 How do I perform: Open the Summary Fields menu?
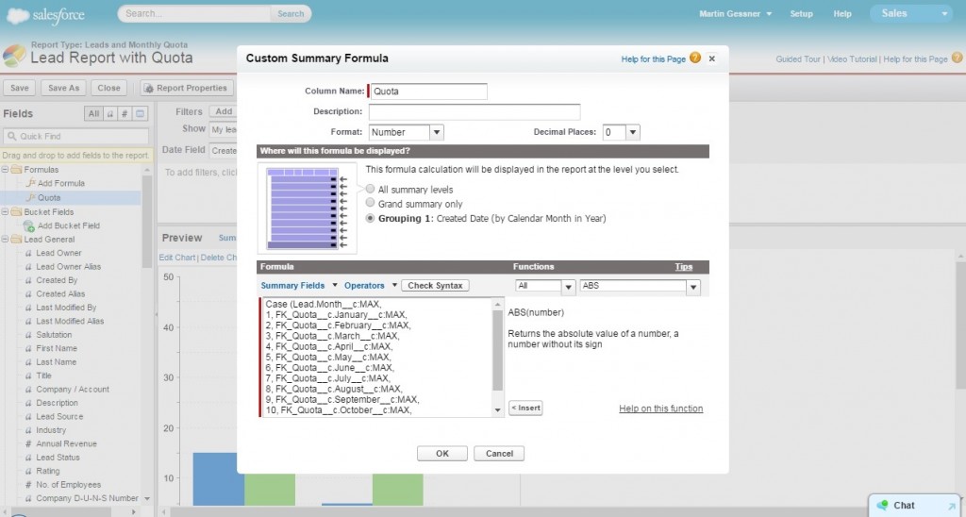coord(296,285)
